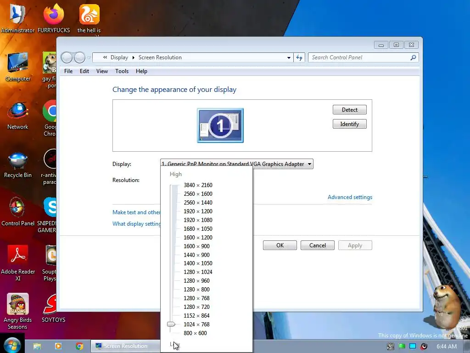Click the Make text and other link
This screenshot has height=353, width=470.
tap(136, 212)
